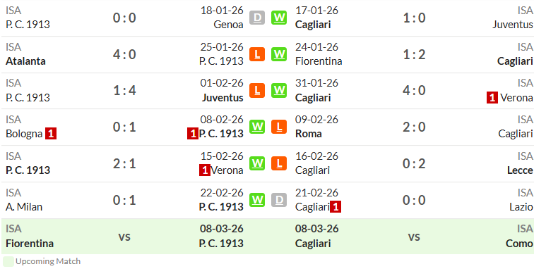The image size is (534, 276).
Task: Click the red card icon beside Verona 31-01-26
Action: coord(492,97)
